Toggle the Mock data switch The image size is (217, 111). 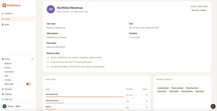[29, 84]
